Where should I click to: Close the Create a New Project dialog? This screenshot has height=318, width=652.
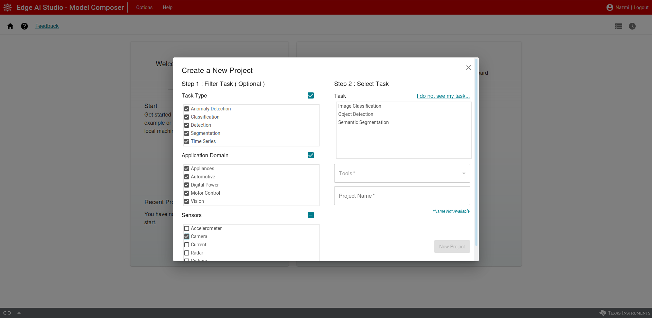[x=469, y=68]
